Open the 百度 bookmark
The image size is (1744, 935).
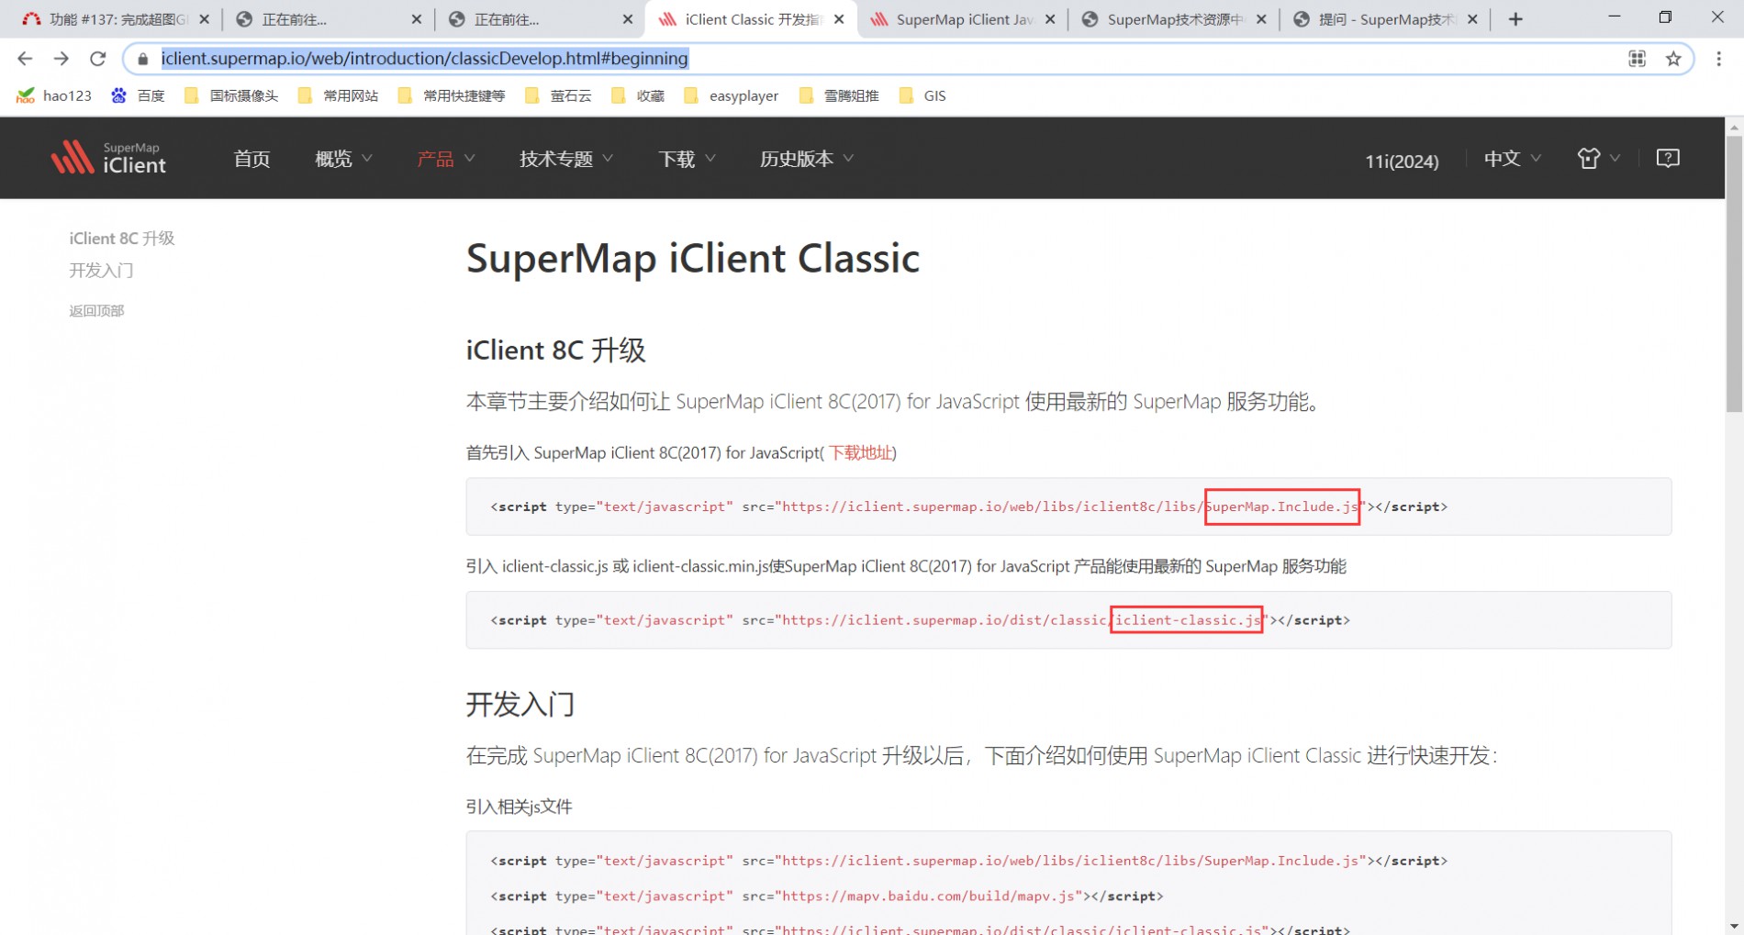tap(138, 95)
